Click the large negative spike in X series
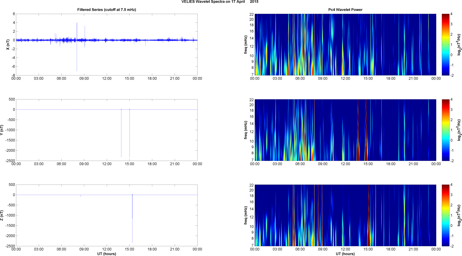Screen dimensions: 462x256 tap(77, 60)
